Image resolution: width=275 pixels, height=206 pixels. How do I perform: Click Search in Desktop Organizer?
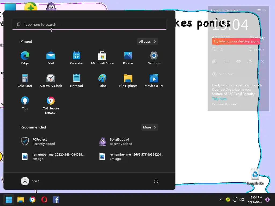pos(256,49)
